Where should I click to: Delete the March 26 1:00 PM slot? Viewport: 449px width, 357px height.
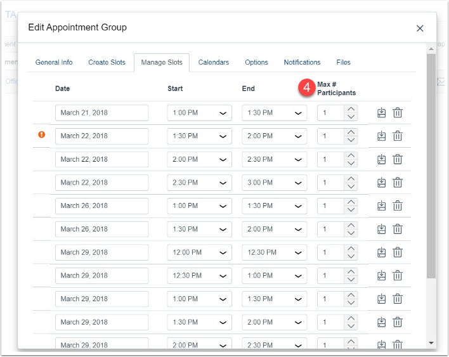coord(398,206)
